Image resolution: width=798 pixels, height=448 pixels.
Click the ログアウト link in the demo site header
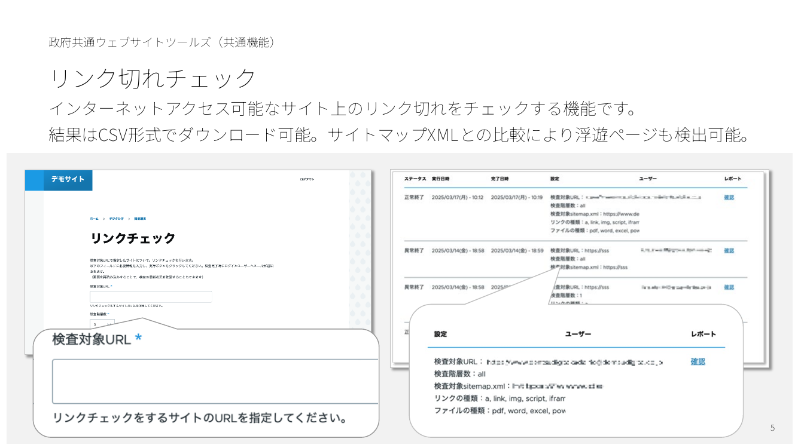[307, 180]
